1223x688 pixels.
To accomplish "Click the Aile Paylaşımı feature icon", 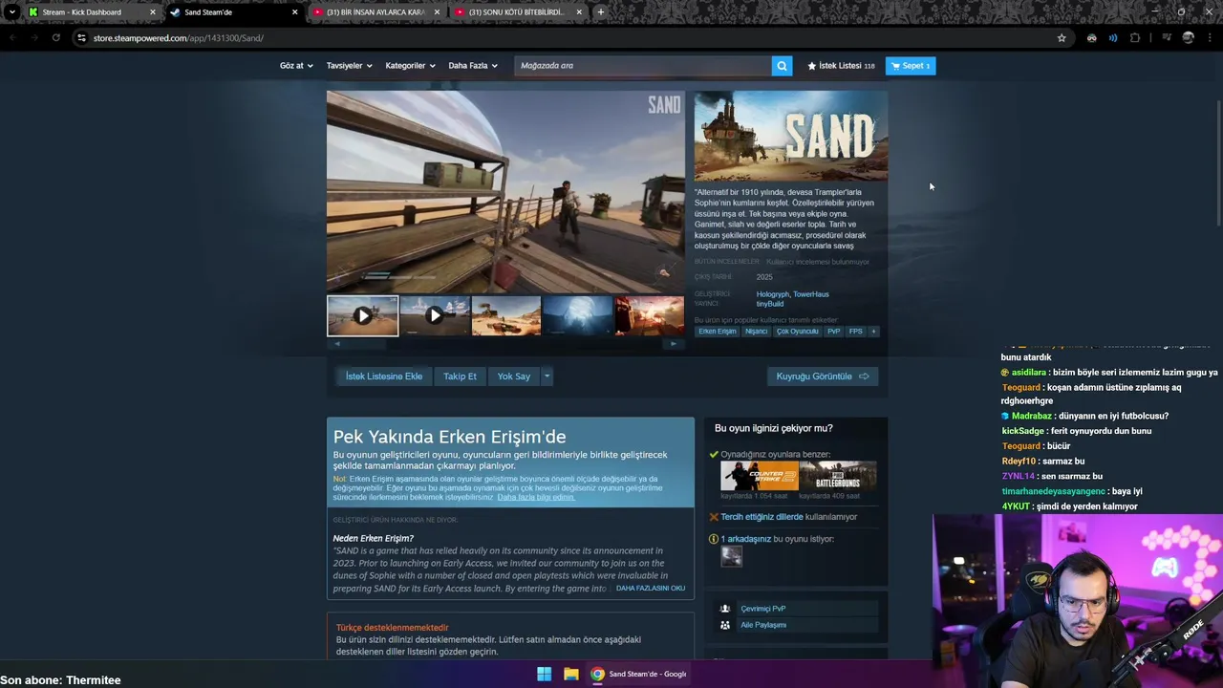I will pos(725,625).
